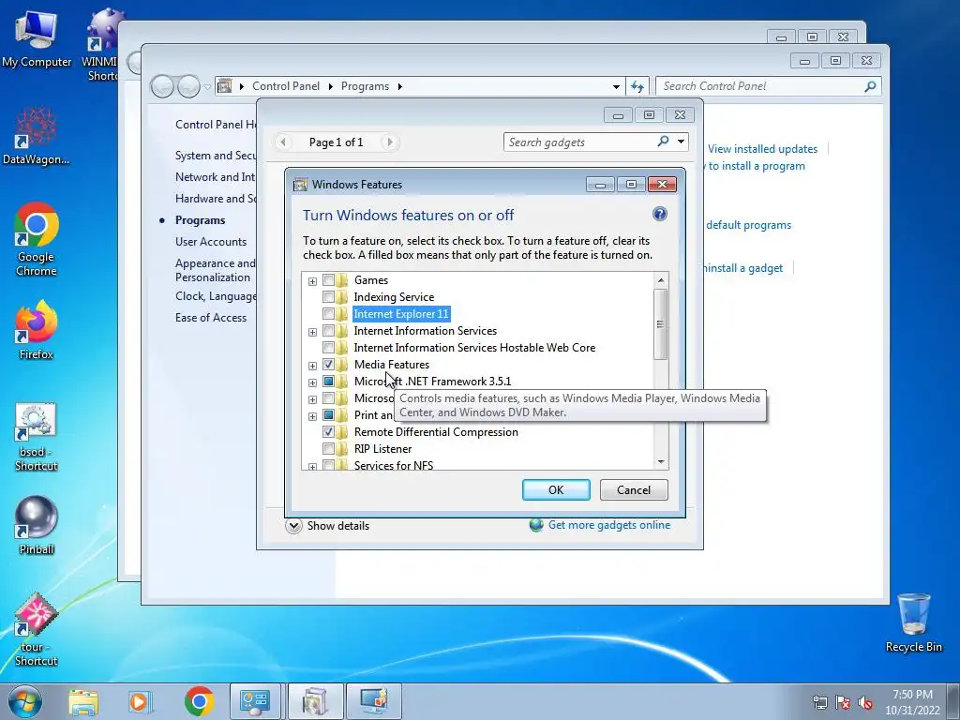Open the bsod shortcut on desktop
Viewport: 960px width, 720px height.
pyautogui.click(x=37, y=436)
